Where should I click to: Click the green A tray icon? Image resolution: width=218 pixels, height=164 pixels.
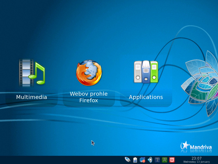165,160
